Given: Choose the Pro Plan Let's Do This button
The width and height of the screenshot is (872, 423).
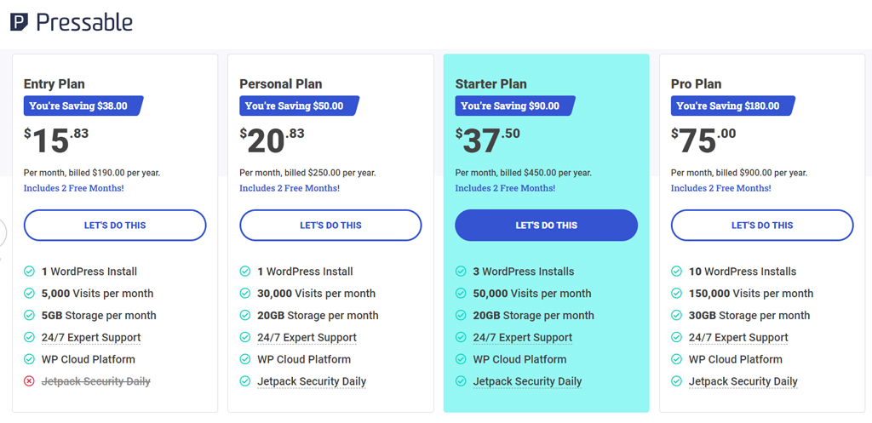Looking at the screenshot, I should click(x=762, y=226).
